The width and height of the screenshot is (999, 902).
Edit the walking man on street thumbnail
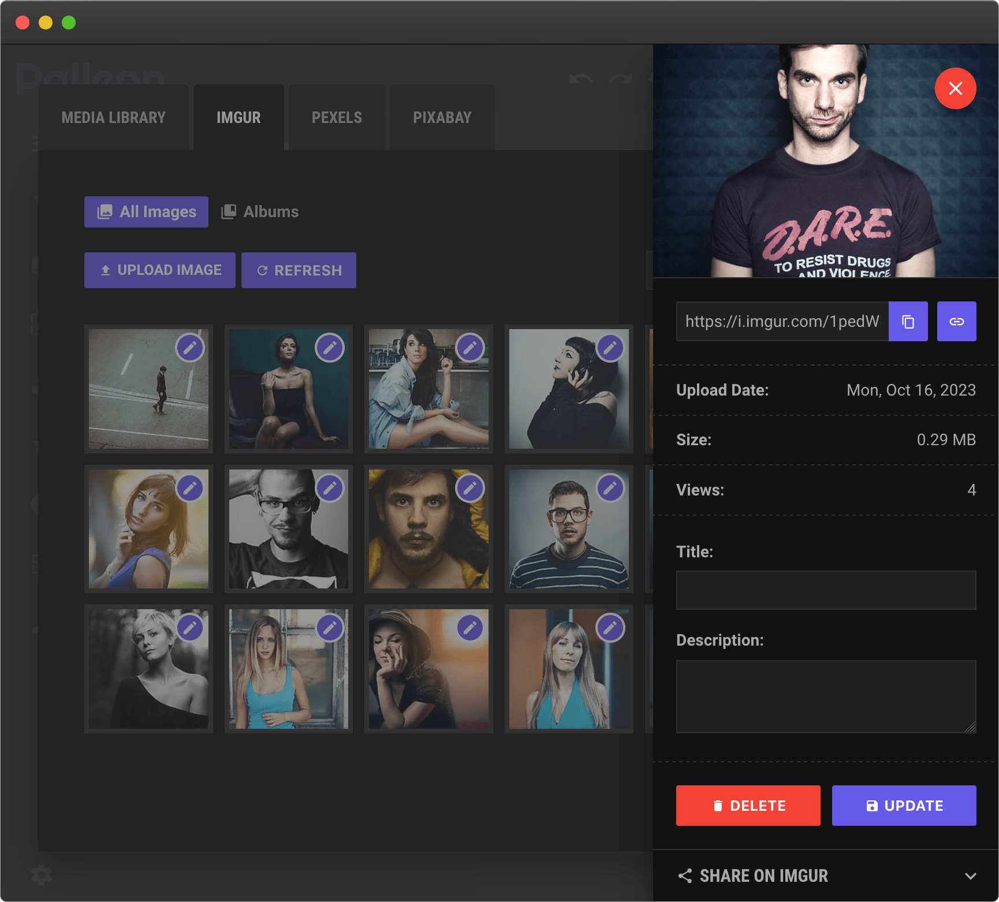tap(190, 348)
